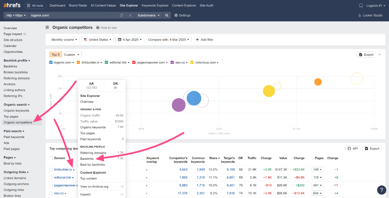Viewport: 389px width, 198px height.
Task: Open the editorial.link domain dropdown arrow
Action: tap(73, 178)
